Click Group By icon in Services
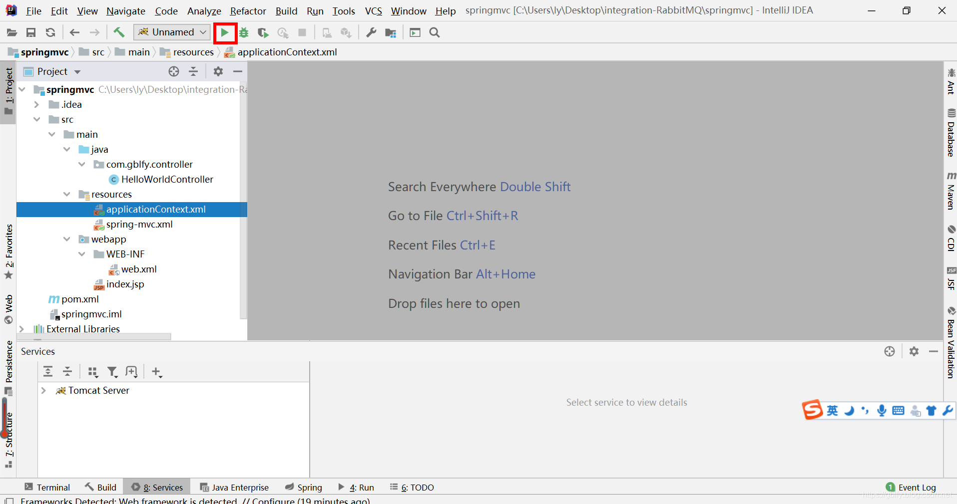This screenshot has width=957, height=504. coord(92,371)
